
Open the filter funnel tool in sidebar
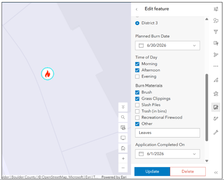216,32
